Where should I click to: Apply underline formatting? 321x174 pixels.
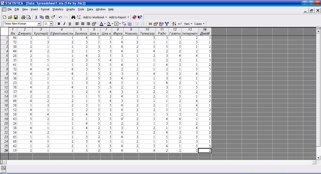[70, 24]
